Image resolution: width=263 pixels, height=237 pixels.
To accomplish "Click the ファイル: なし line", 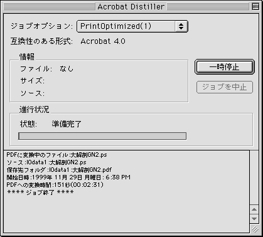I will (x=46, y=69).
